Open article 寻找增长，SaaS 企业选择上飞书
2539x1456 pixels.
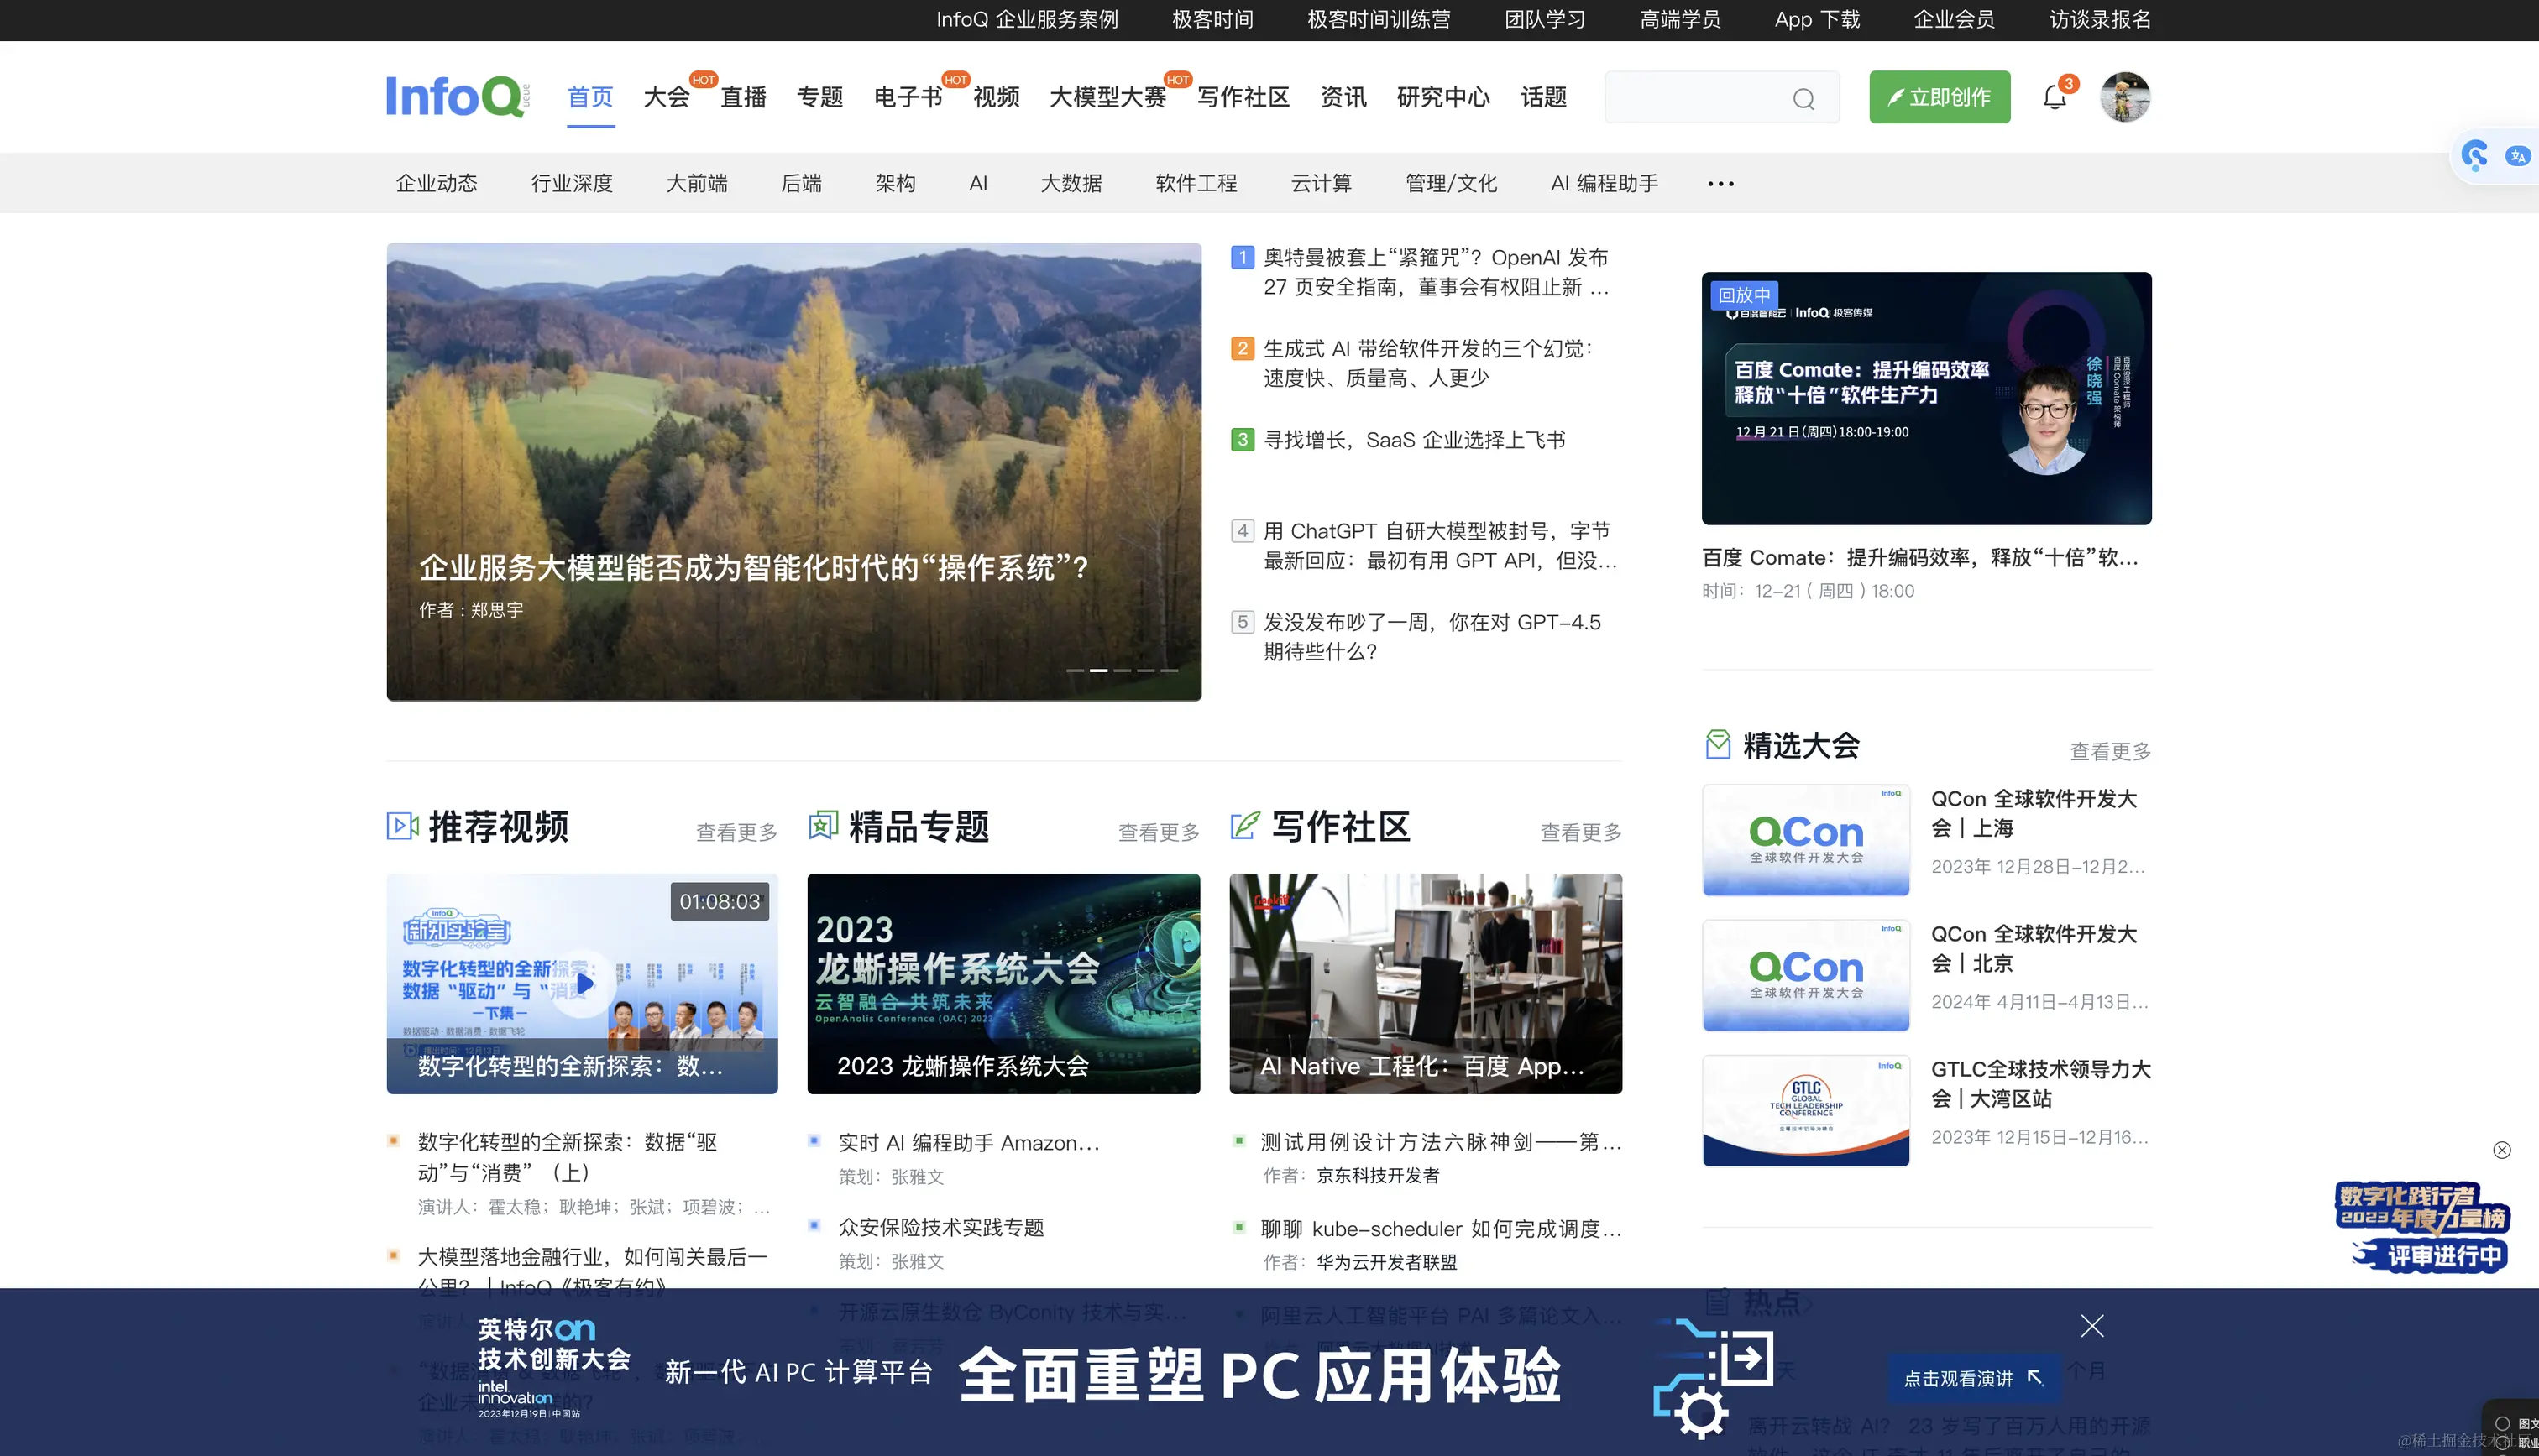pos(1414,440)
